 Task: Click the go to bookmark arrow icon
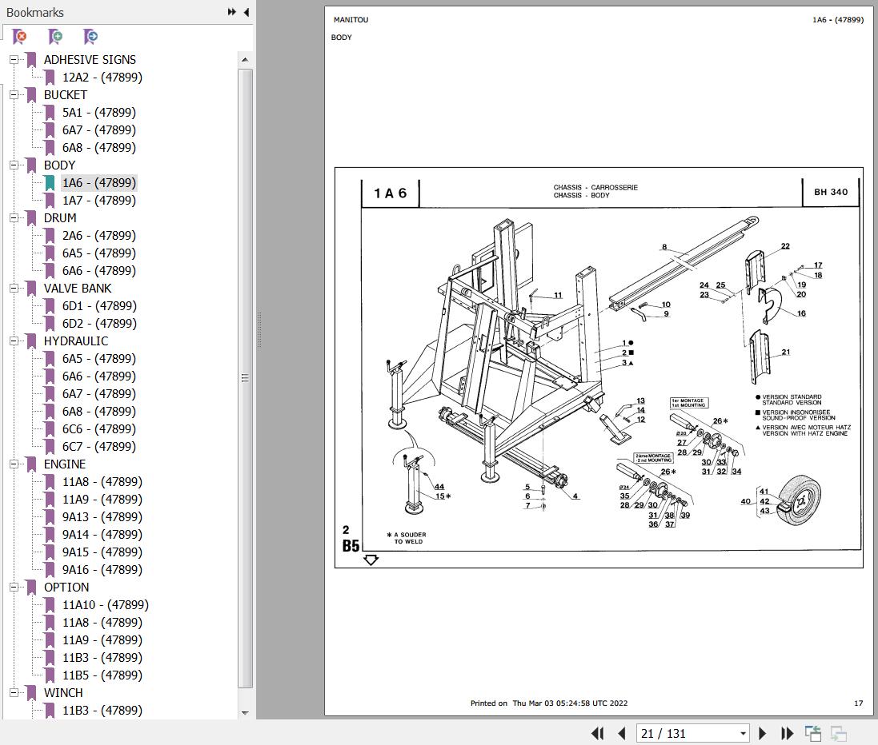[90, 37]
